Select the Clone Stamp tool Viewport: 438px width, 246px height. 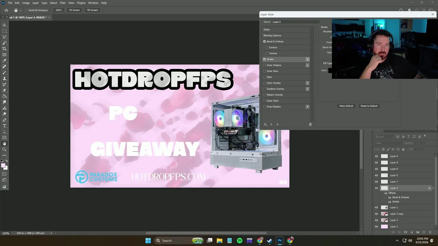point(4,79)
